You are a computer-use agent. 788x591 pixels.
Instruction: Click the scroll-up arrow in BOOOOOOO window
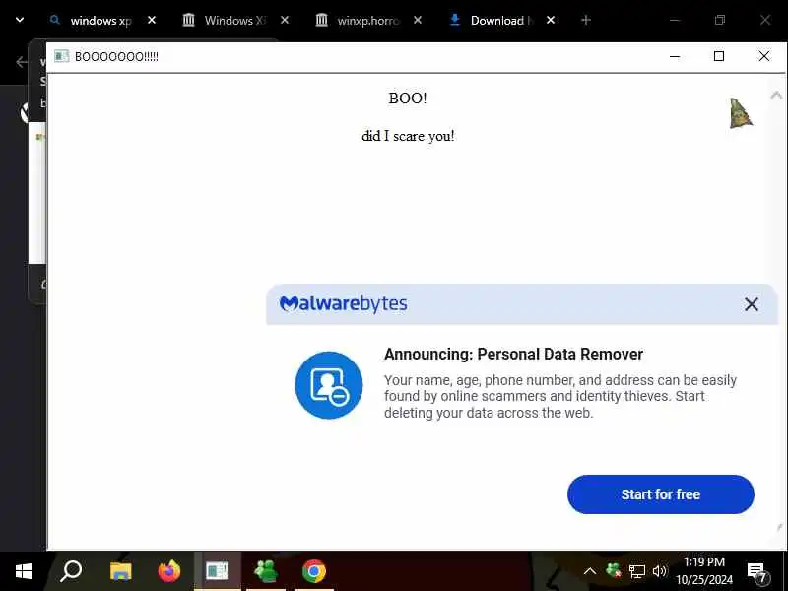[x=776, y=95]
